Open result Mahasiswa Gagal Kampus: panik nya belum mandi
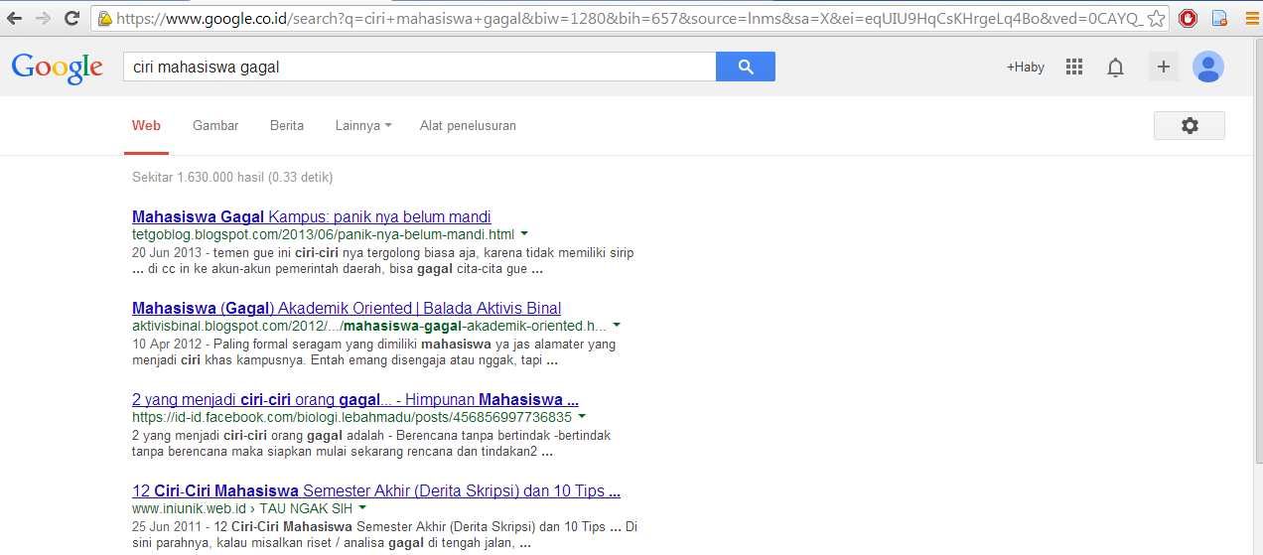This screenshot has width=1263, height=555. click(x=312, y=216)
